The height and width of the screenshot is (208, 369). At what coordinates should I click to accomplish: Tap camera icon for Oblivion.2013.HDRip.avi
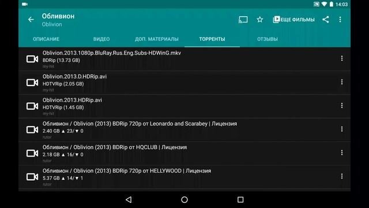[x=32, y=106]
